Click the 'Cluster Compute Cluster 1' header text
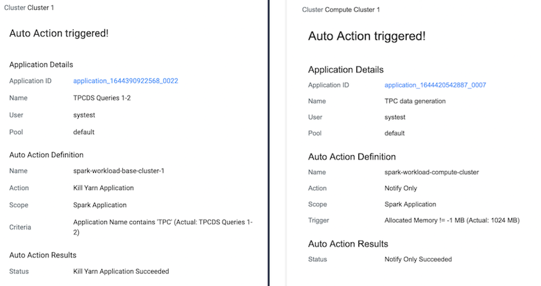 341,10
